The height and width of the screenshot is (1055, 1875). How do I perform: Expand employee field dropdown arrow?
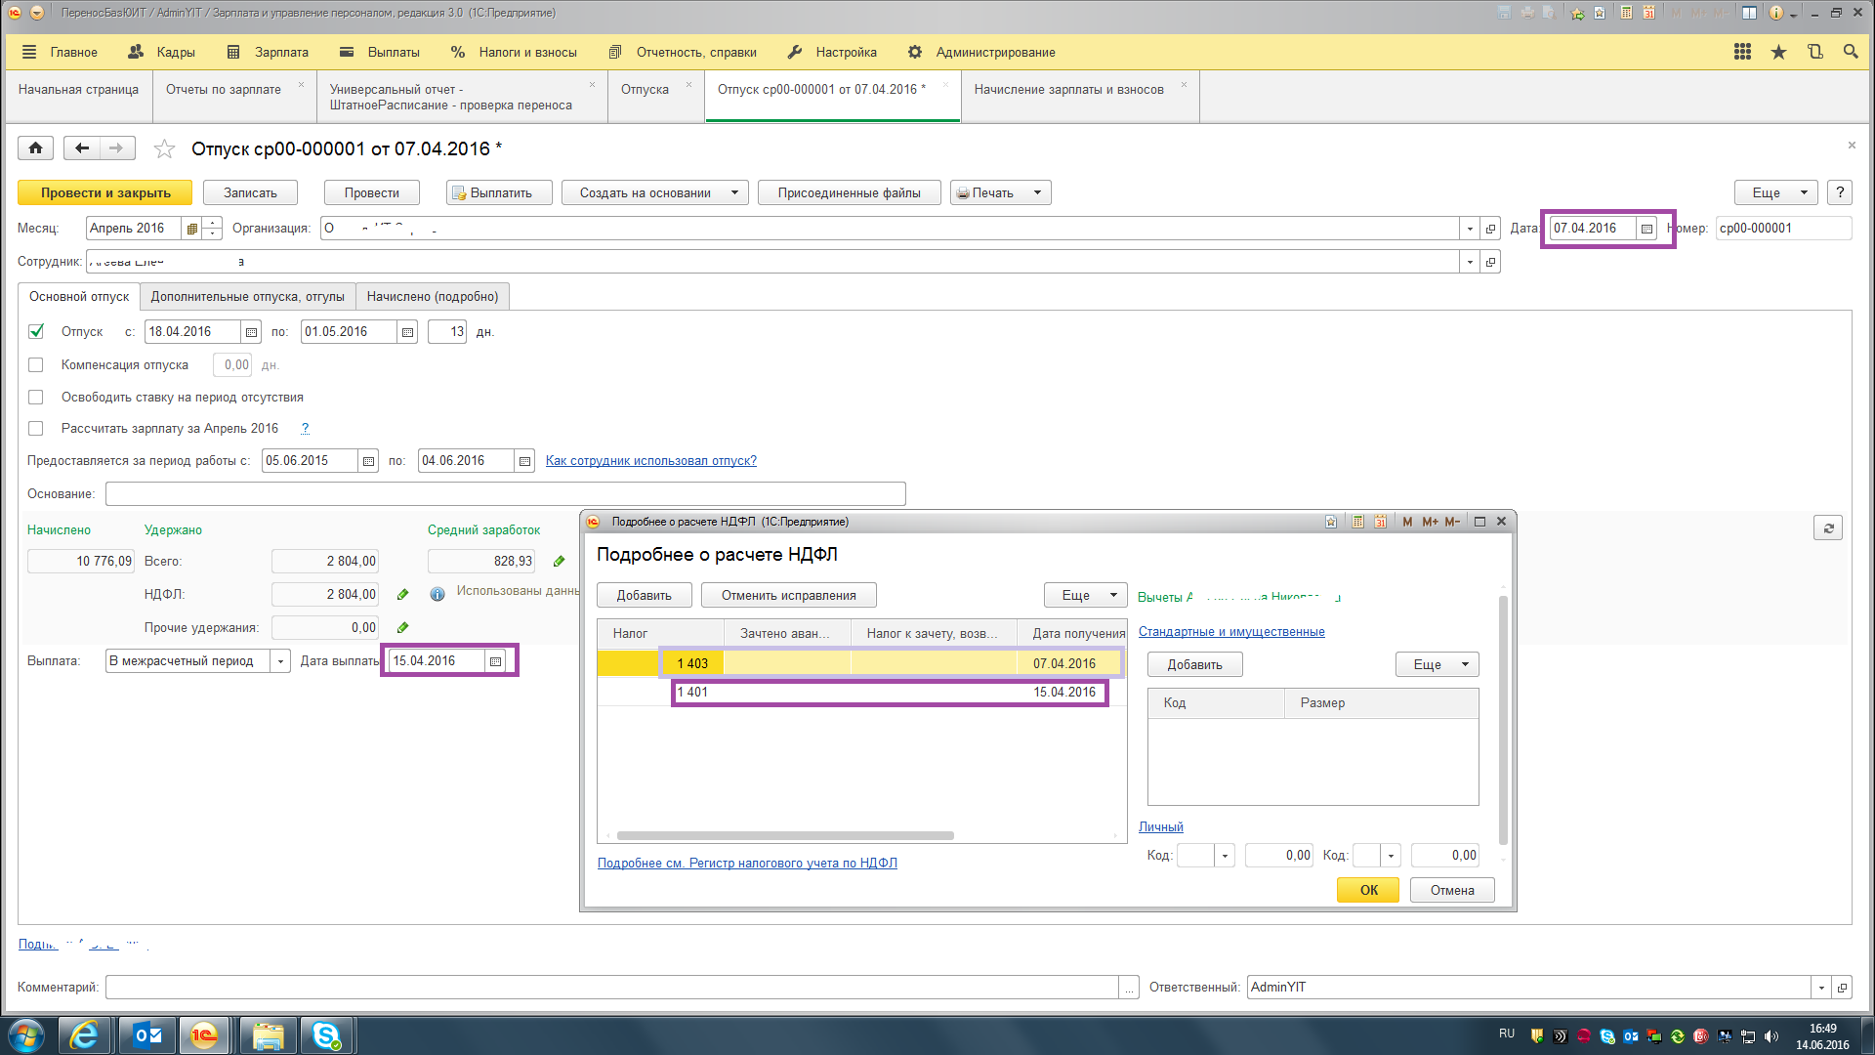[1470, 262]
